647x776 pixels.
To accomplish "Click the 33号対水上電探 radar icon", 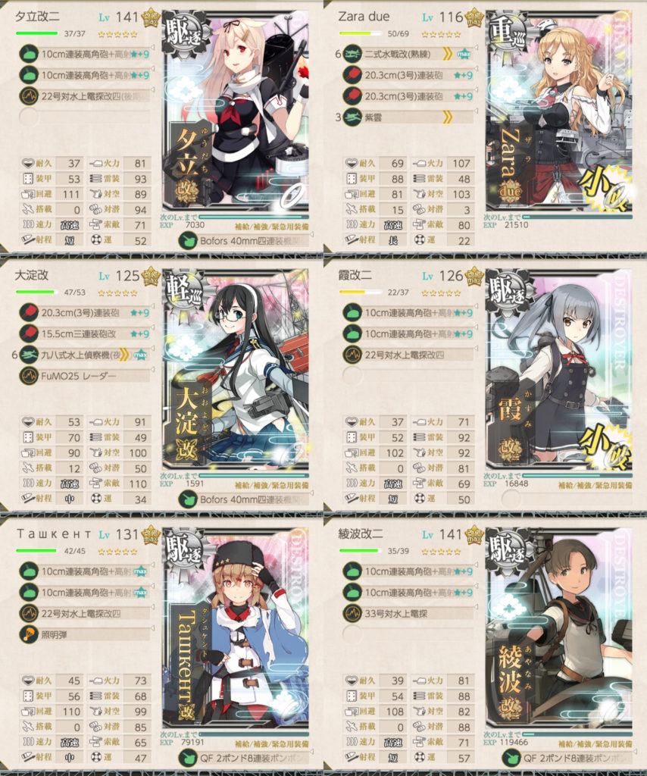I will point(352,614).
